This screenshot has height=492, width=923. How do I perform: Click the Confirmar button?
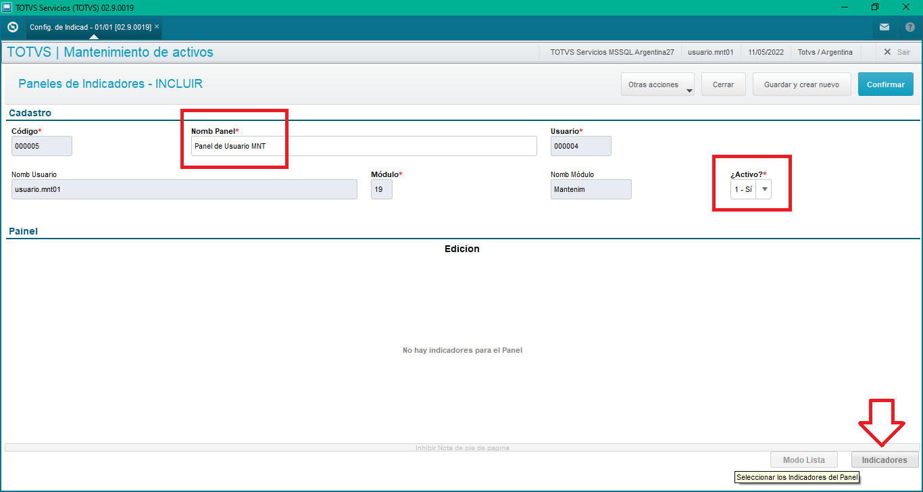tap(886, 84)
